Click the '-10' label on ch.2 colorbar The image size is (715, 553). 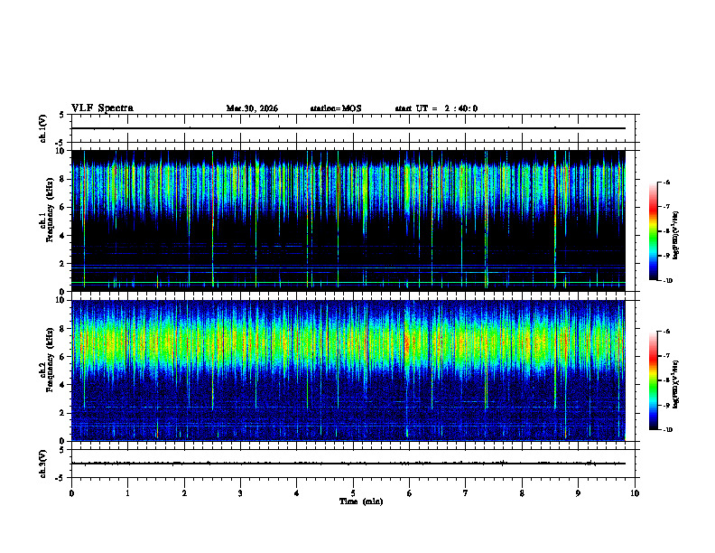point(667,430)
